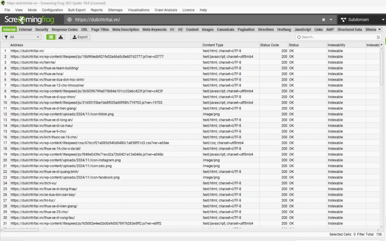Click the plus icon to add columns
This screenshot has width=386, height=241.
tap(381, 45)
